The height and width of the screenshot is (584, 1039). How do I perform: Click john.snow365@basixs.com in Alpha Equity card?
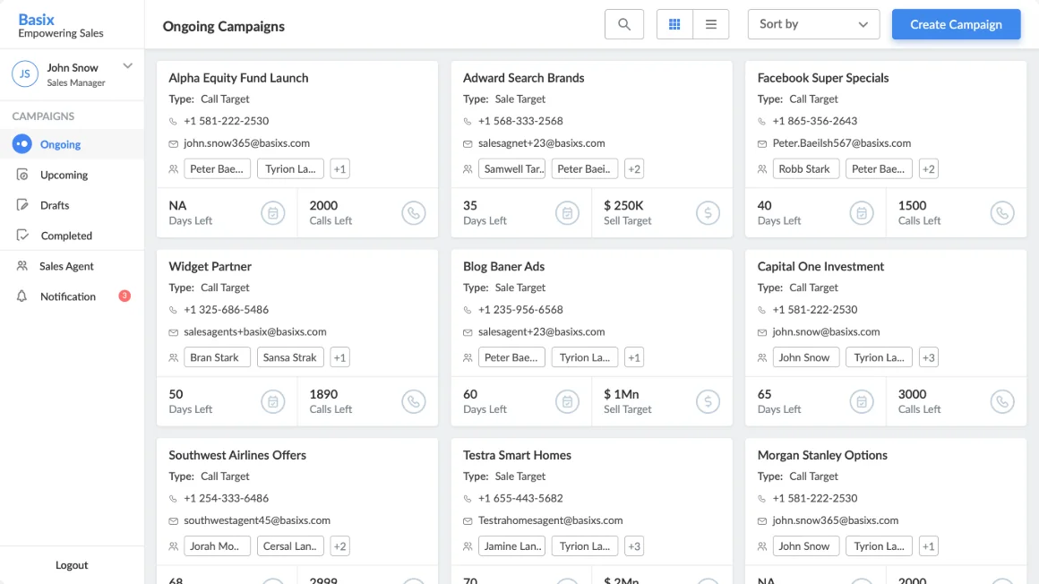[x=246, y=143]
